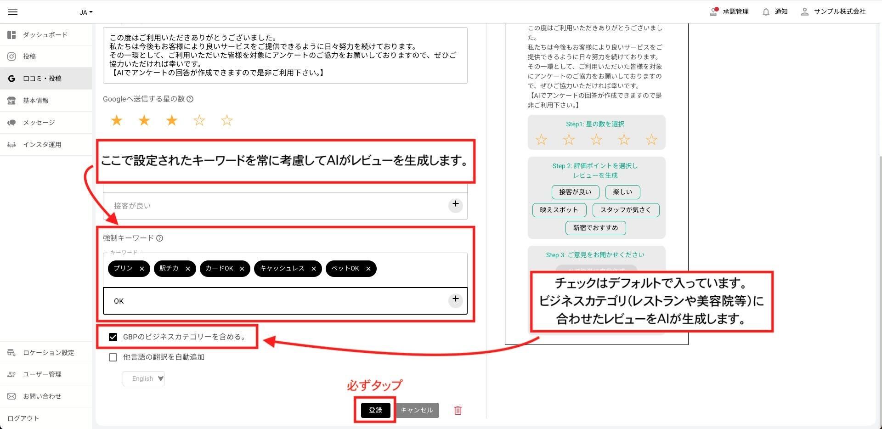Open the notification bell icon
Viewport: 882px width, 429px height.
(766, 12)
